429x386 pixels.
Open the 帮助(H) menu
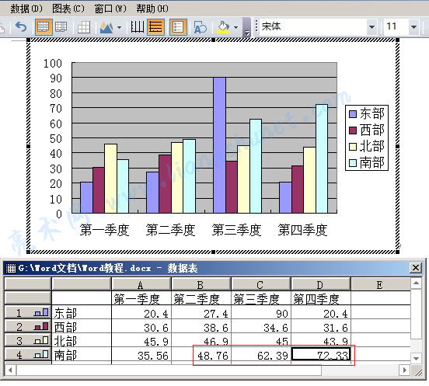coord(152,9)
